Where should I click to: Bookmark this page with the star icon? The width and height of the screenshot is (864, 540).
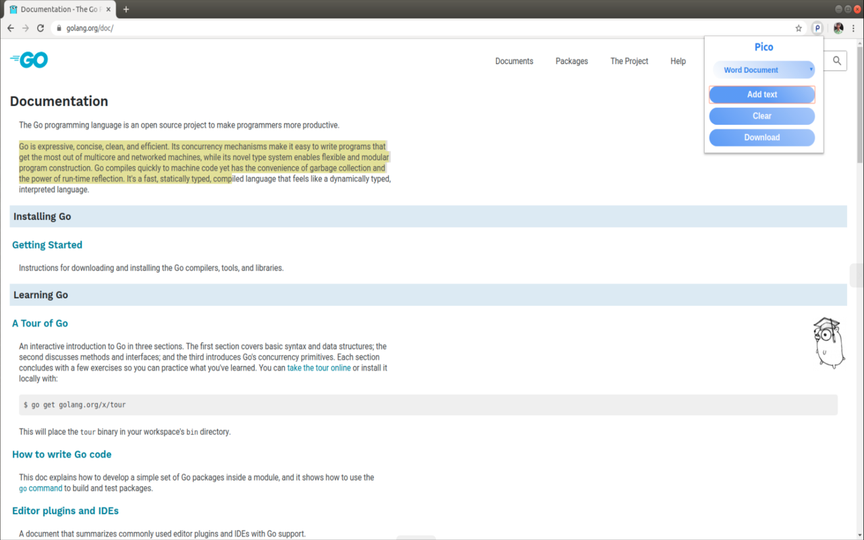click(x=799, y=28)
